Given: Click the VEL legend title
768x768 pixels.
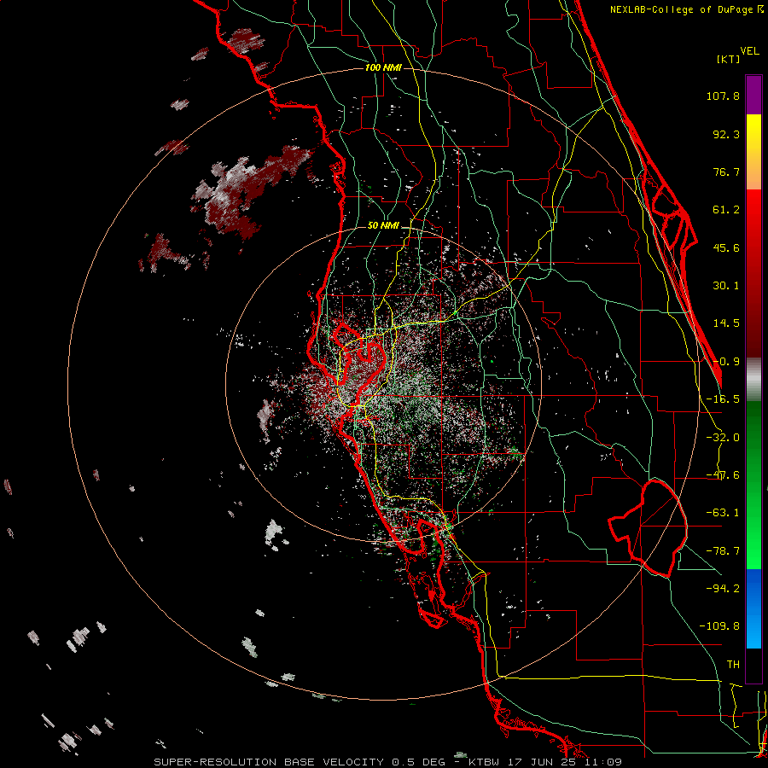Looking at the screenshot, I should tap(749, 51).
